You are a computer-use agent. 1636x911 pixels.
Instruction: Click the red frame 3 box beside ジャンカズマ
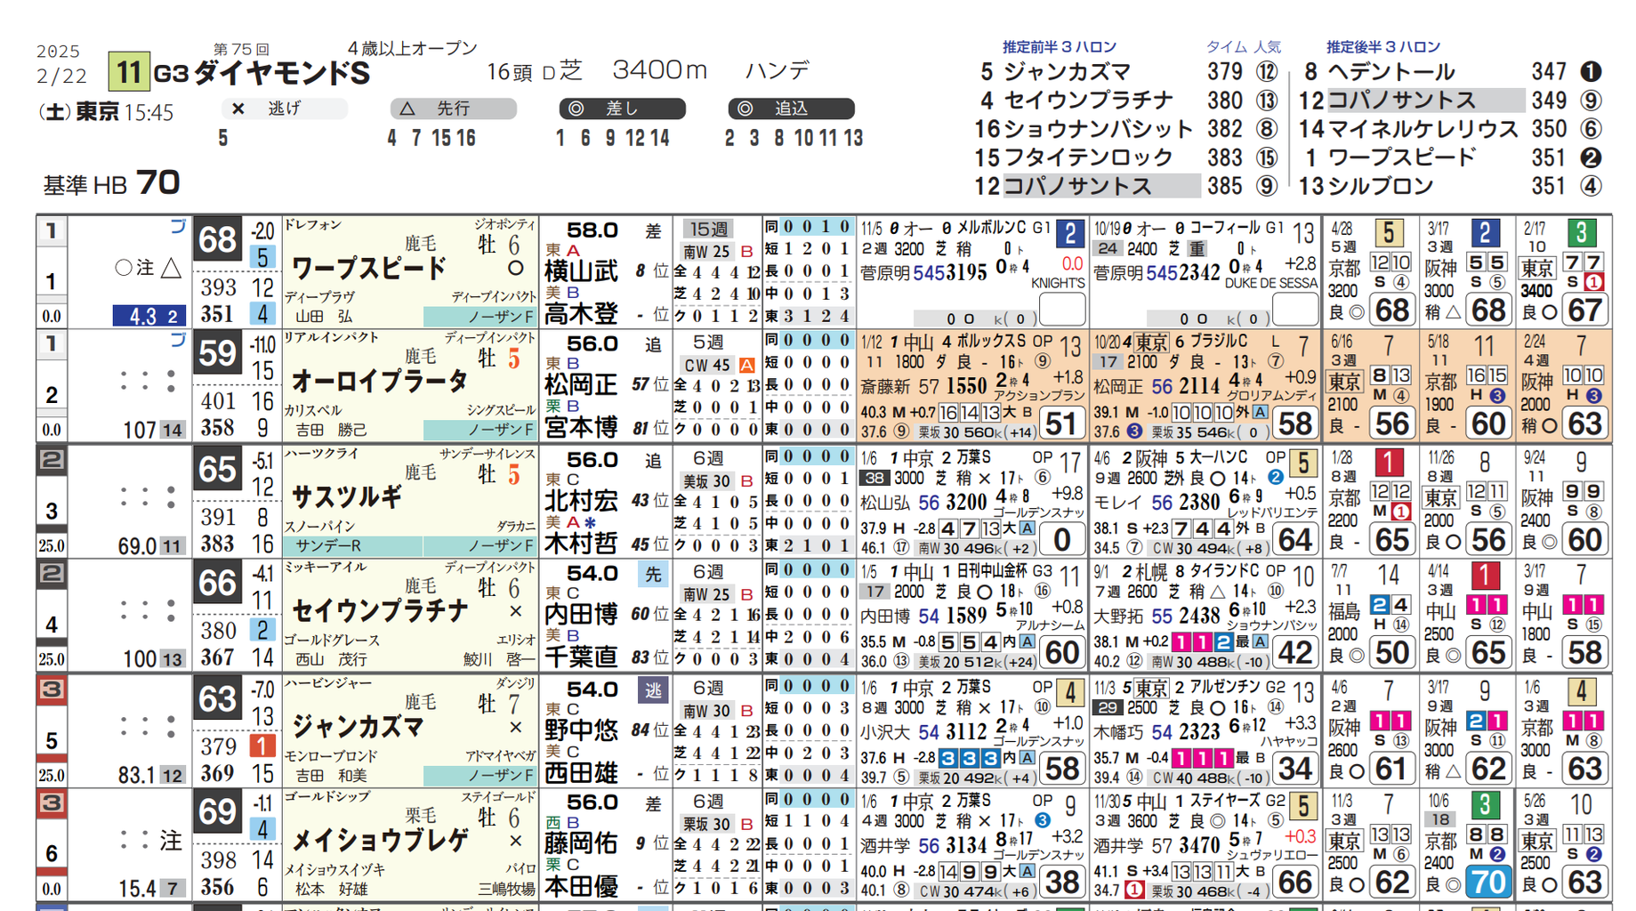[51, 689]
